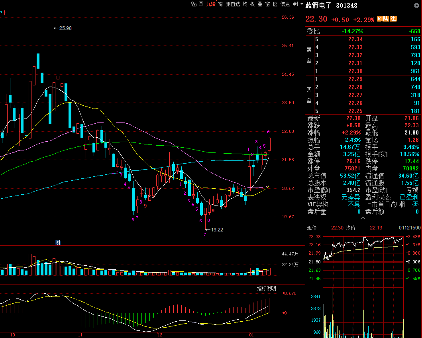
Task: Click the 窗 multi-window button
Action: pyautogui.click(x=267, y=4)
